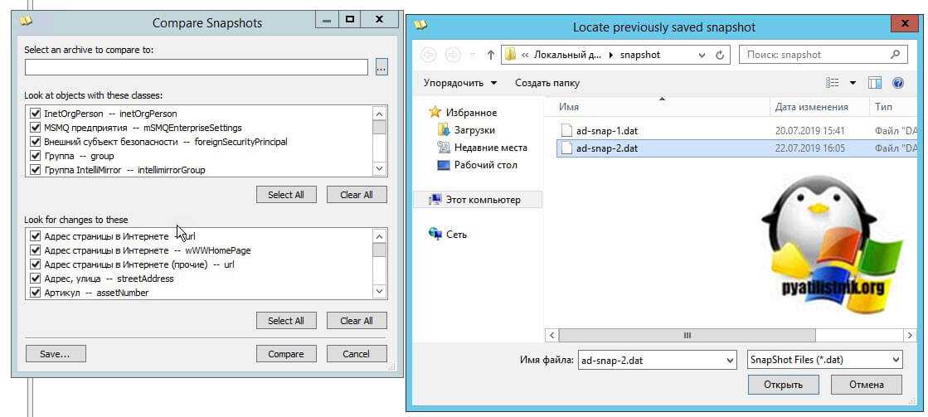Click the ad-snap-1.dat file icon
Image resolution: width=928 pixels, height=417 pixels.
[x=566, y=131]
